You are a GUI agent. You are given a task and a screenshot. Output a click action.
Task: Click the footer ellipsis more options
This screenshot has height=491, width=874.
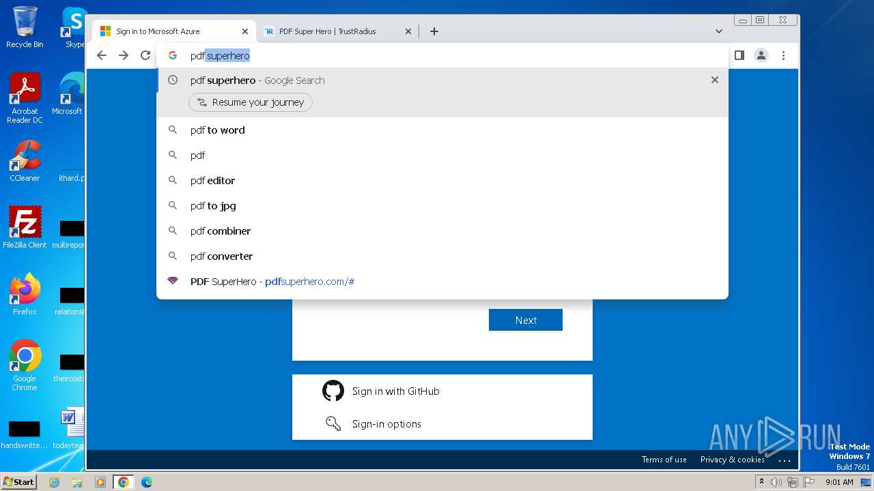point(784,460)
